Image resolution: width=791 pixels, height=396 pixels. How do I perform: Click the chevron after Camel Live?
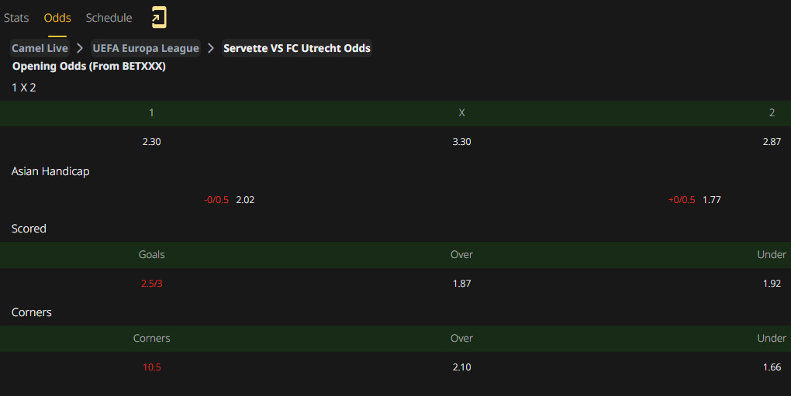pos(80,48)
